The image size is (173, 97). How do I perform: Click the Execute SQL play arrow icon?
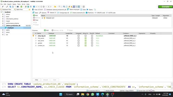coord(51,7)
